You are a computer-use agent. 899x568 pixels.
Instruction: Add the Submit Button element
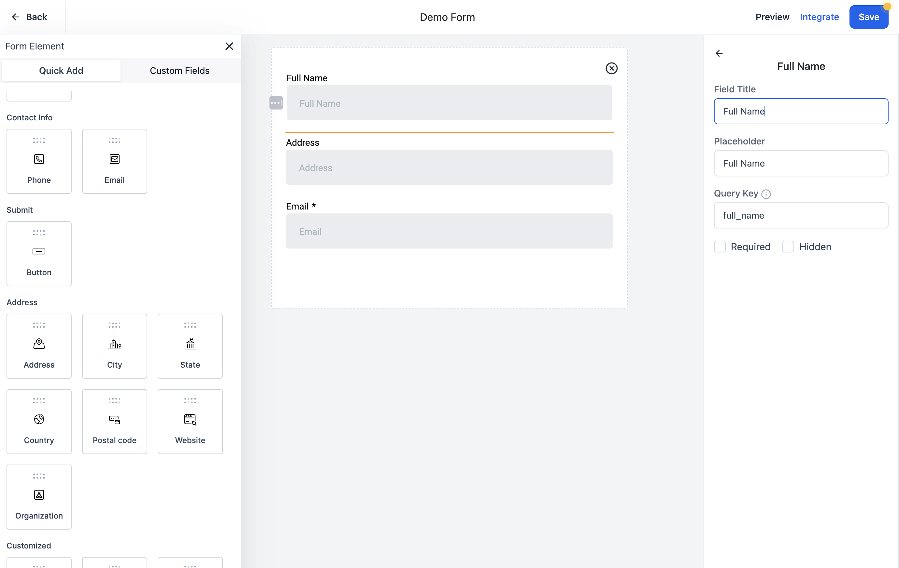39,254
